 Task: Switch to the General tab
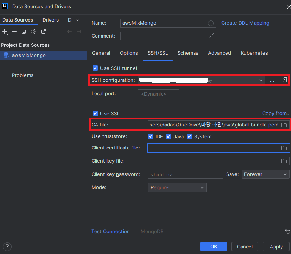[101, 53]
